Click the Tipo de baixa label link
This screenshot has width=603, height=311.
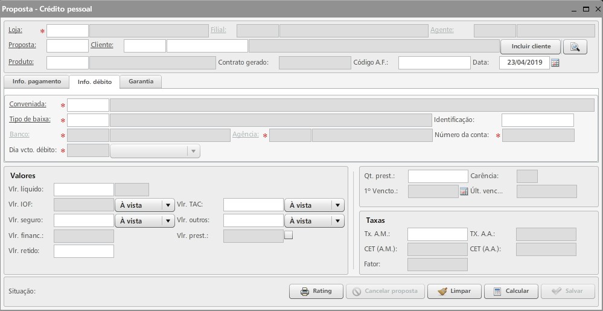(30, 119)
